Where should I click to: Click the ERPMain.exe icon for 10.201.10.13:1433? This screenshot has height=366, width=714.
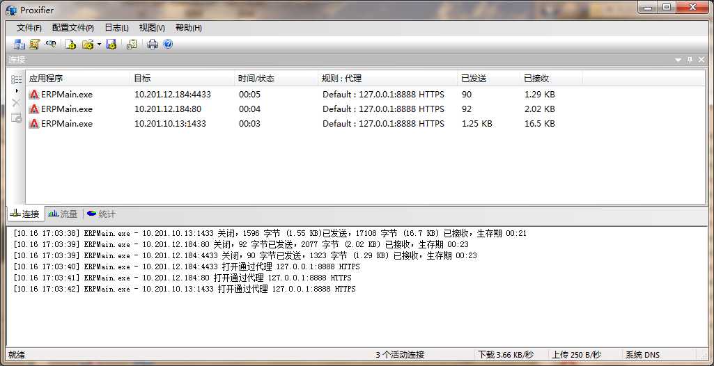34,124
